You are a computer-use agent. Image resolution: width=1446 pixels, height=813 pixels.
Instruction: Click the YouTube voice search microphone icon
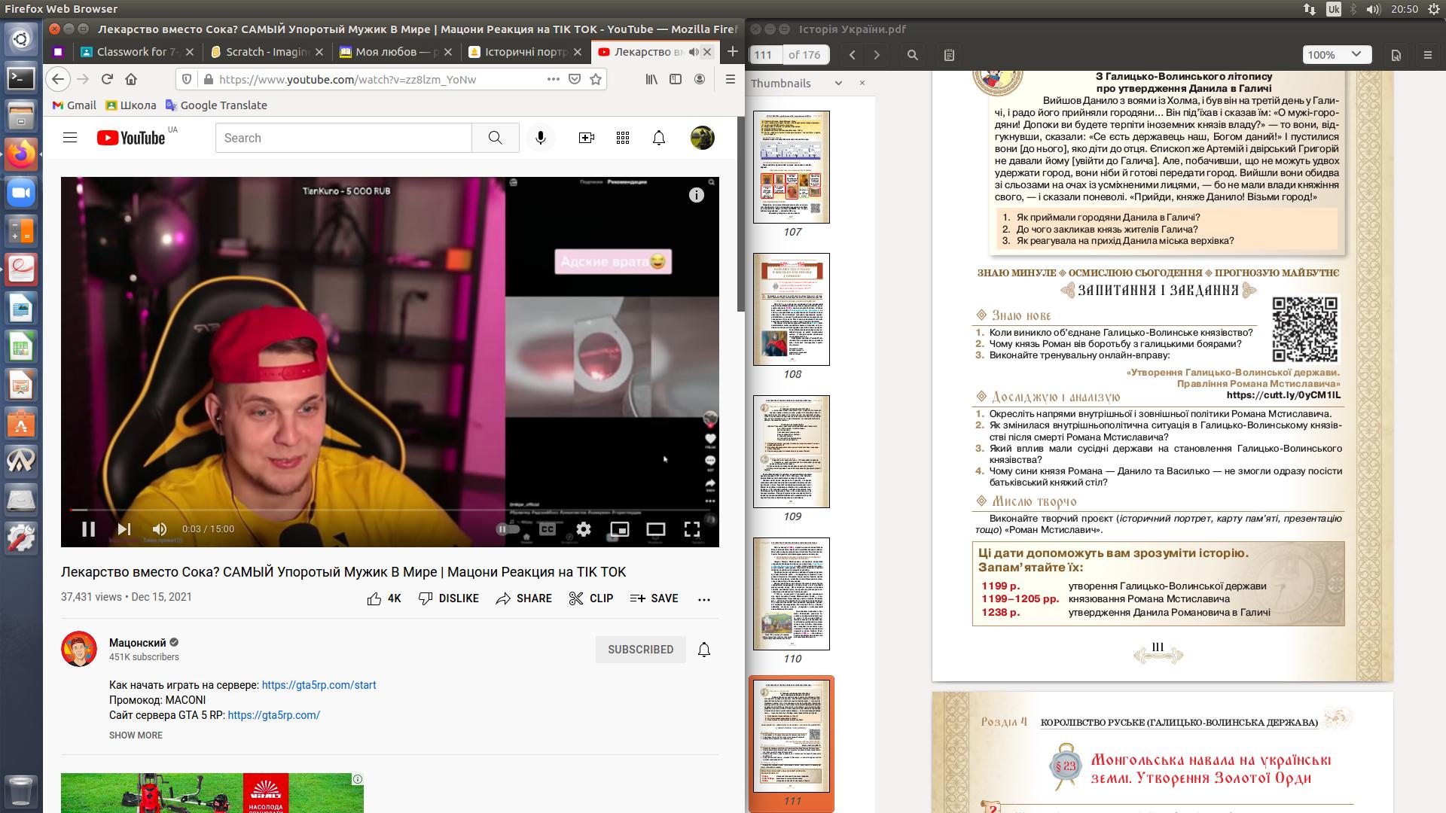540,138
